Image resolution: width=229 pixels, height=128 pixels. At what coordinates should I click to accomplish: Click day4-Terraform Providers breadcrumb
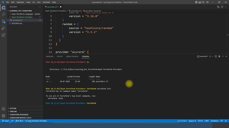[x=55, y=11]
